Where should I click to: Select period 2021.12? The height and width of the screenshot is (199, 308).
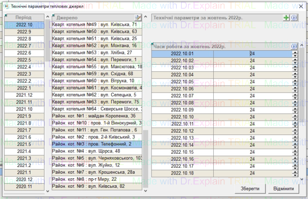tap(24, 95)
